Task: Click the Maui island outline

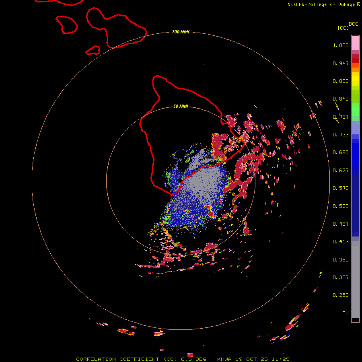Action: pos(116,28)
